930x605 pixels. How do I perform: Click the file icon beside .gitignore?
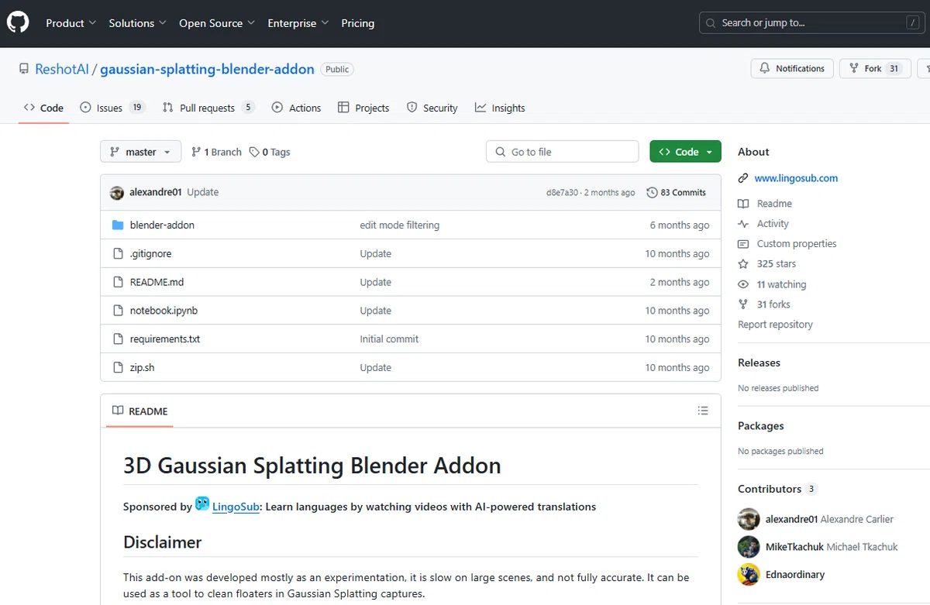pyautogui.click(x=118, y=253)
